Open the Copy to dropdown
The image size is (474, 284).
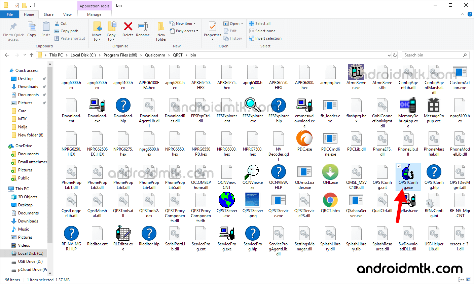111,32
